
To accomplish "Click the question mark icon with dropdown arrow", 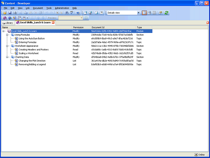I will click(x=24, y=18).
